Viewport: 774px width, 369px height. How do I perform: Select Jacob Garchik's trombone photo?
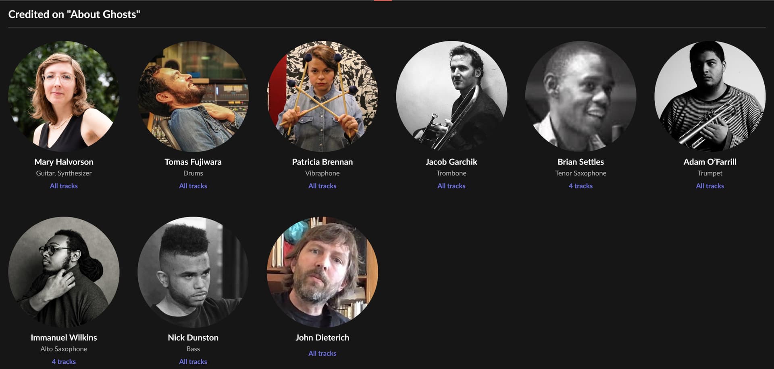point(451,96)
